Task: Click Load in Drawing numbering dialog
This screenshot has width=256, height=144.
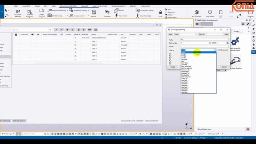Action: pyautogui.click(x=177, y=34)
